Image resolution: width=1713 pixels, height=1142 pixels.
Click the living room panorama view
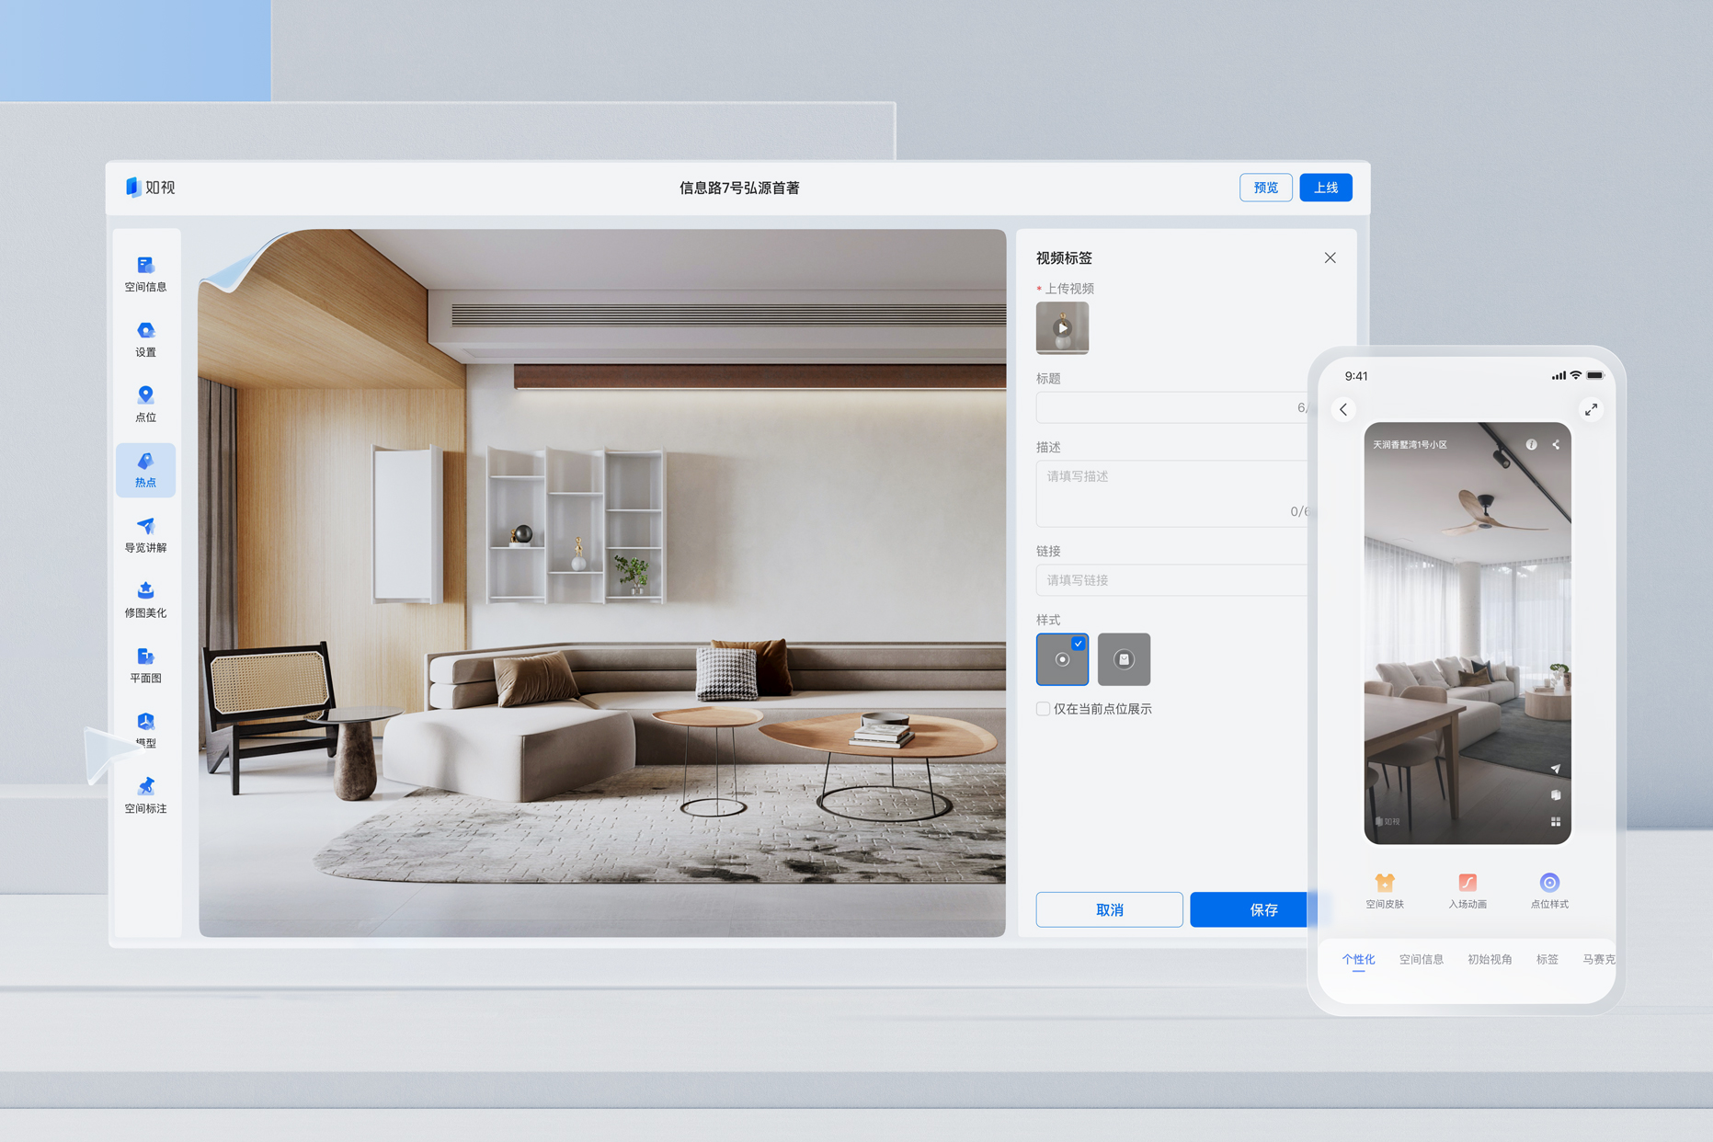[x=602, y=583]
